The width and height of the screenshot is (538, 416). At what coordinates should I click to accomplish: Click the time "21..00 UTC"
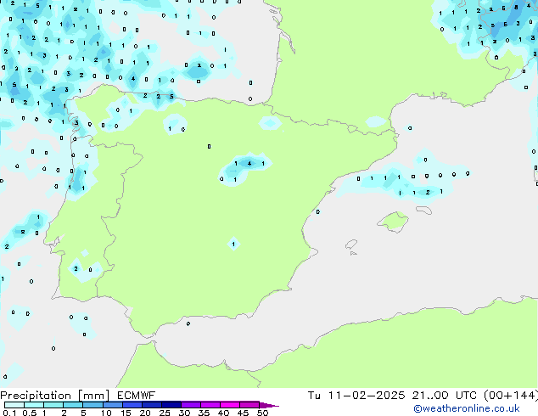tap(445, 396)
